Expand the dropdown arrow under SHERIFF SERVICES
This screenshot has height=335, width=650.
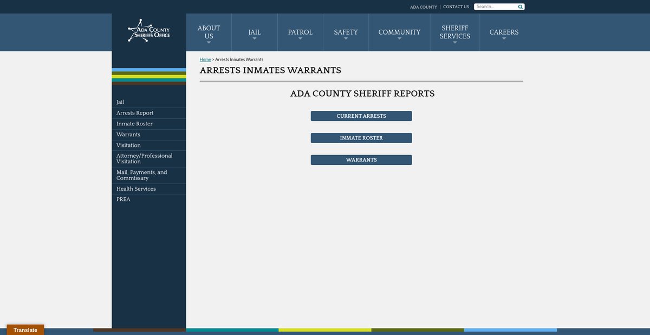[455, 43]
